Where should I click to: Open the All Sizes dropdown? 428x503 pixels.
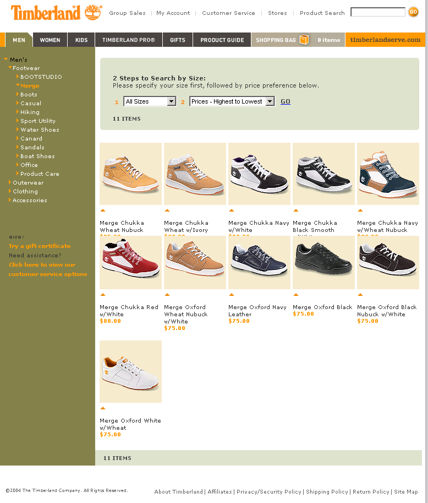click(150, 101)
